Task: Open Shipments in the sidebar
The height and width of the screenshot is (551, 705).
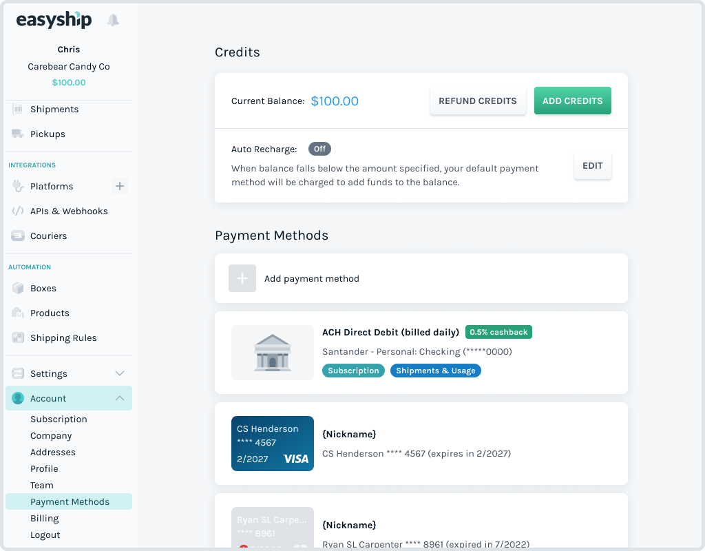Action: click(x=54, y=110)
